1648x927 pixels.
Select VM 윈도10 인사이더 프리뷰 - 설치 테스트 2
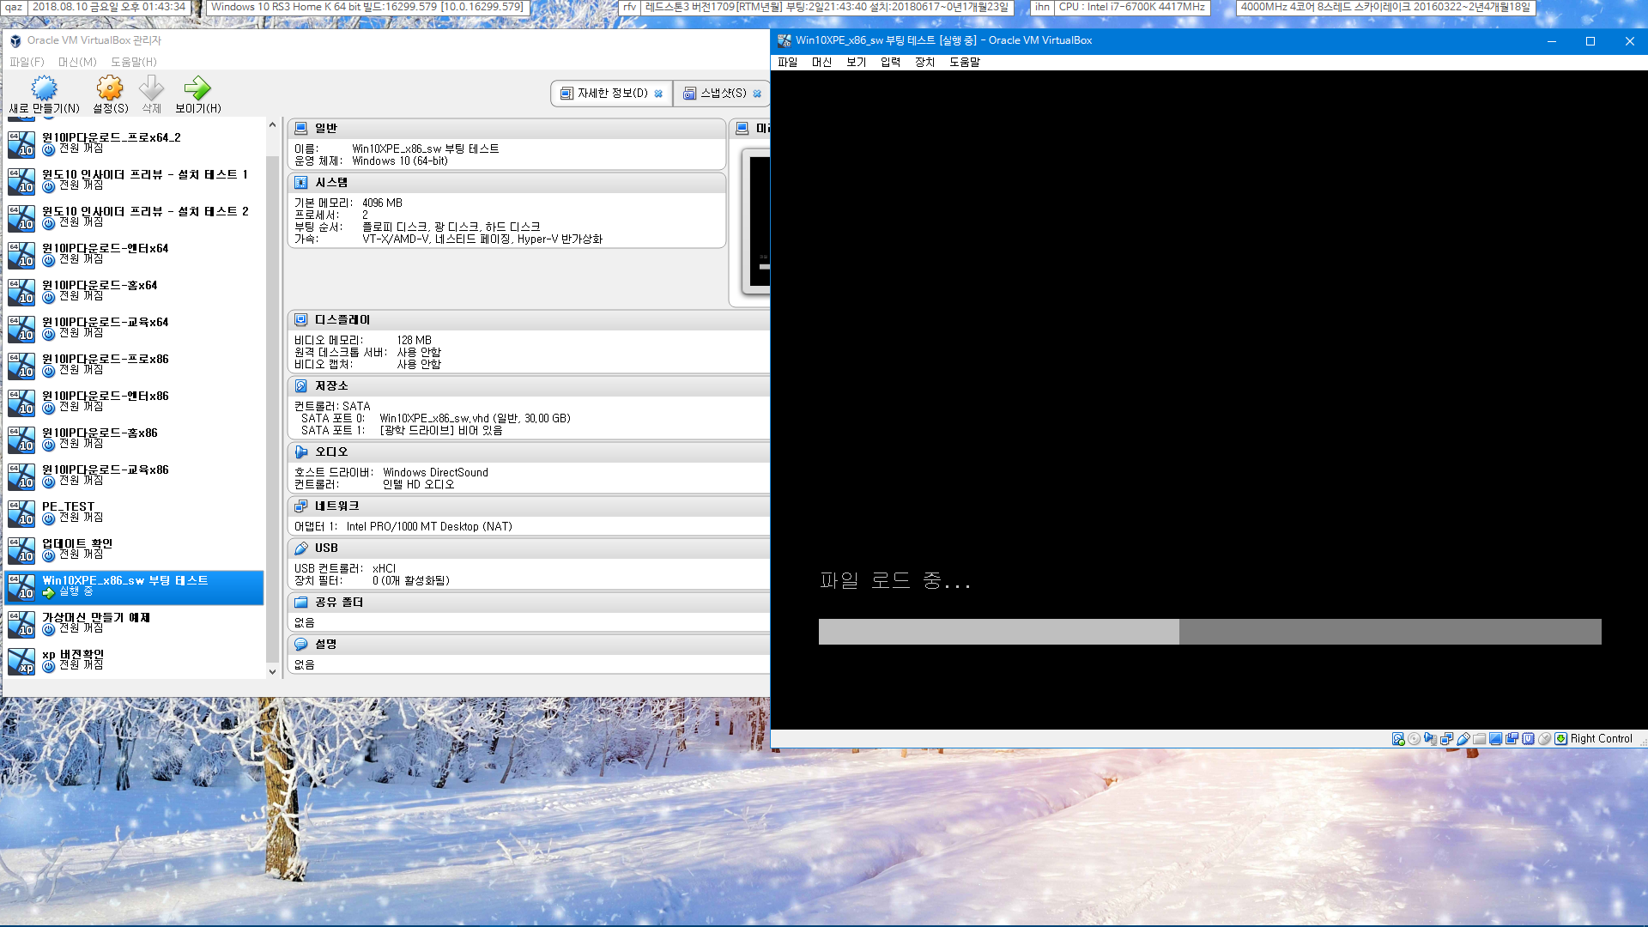135,217
